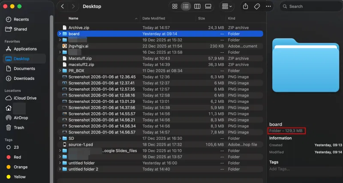Expand the PR_BOX folder disclosure arrow
343x183 pixels.
tap(60, 71)
